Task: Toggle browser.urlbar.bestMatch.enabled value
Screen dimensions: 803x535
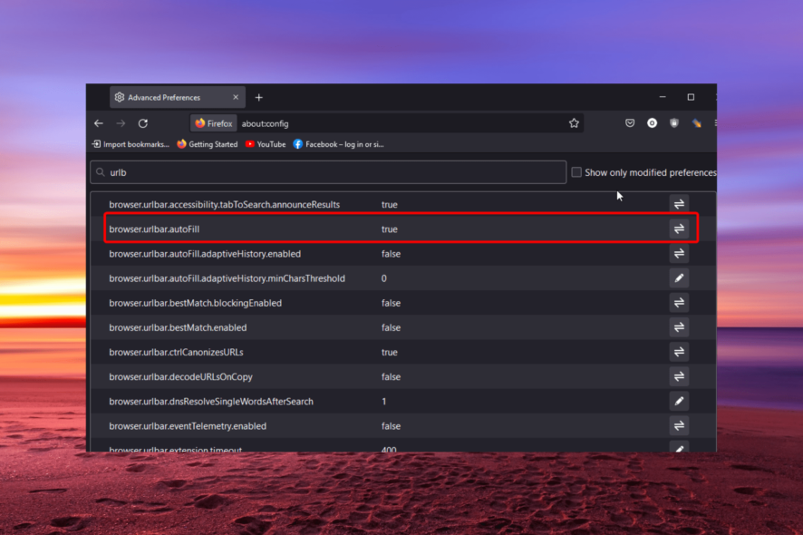Action: pyautogui.click(x=679, y=327)
